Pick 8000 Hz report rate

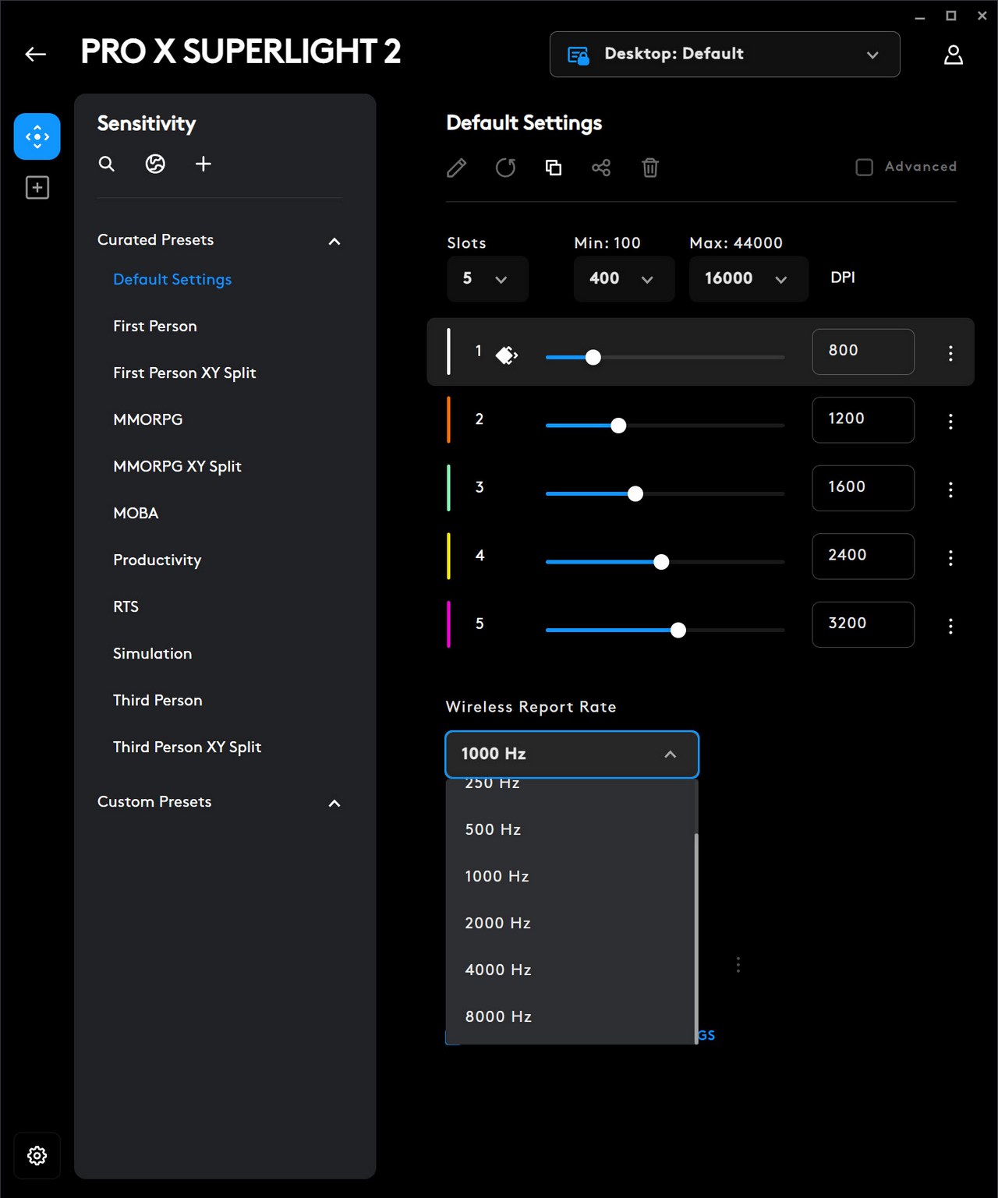pyautogui.click(x=570, y=1016)
